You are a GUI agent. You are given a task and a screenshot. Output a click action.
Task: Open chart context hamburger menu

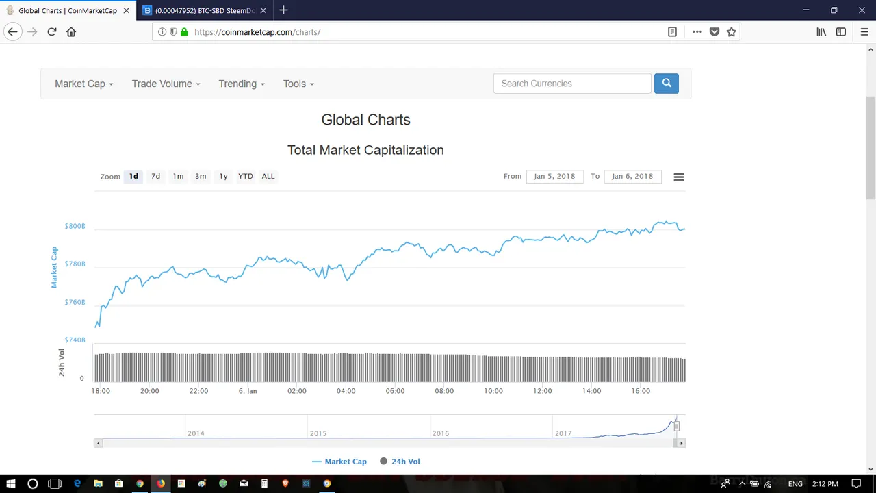pos(679,177)
